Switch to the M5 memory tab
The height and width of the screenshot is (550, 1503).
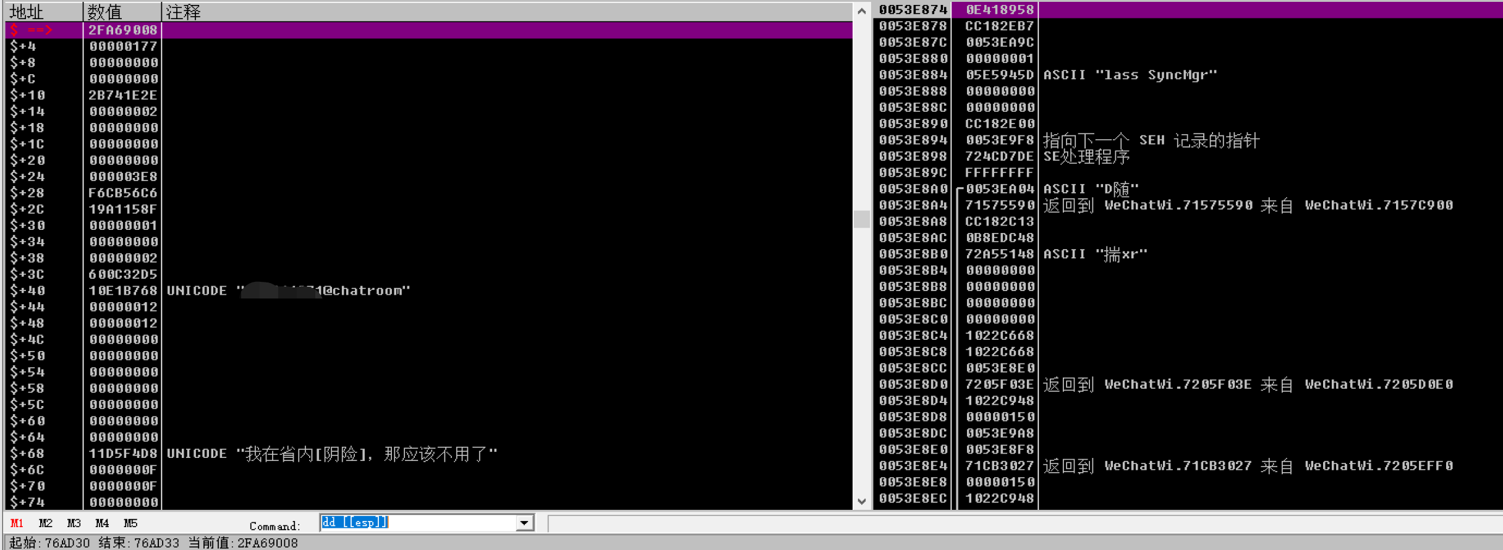130,523
